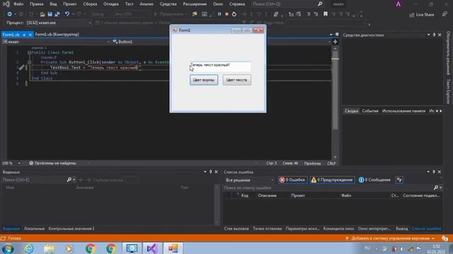Click the Windows Start orb
This screenshot has width=453, height=254.
[8, 248]
